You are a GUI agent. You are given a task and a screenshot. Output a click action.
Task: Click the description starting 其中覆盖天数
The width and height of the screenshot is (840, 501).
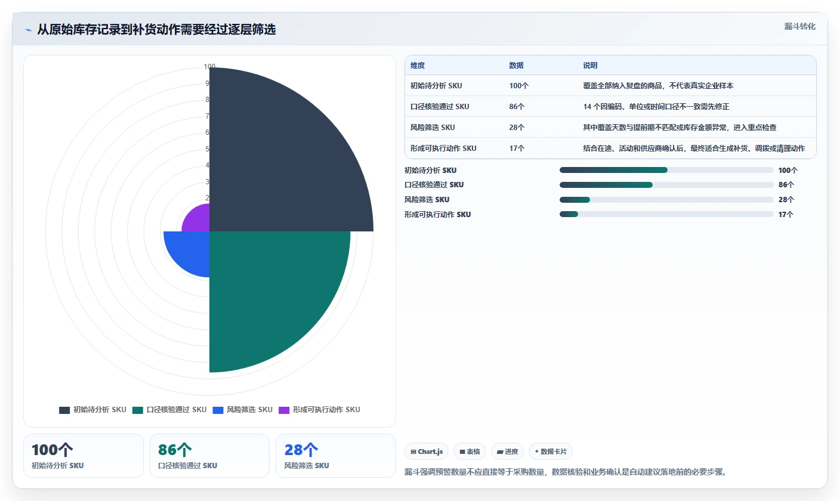click(680, 128)
